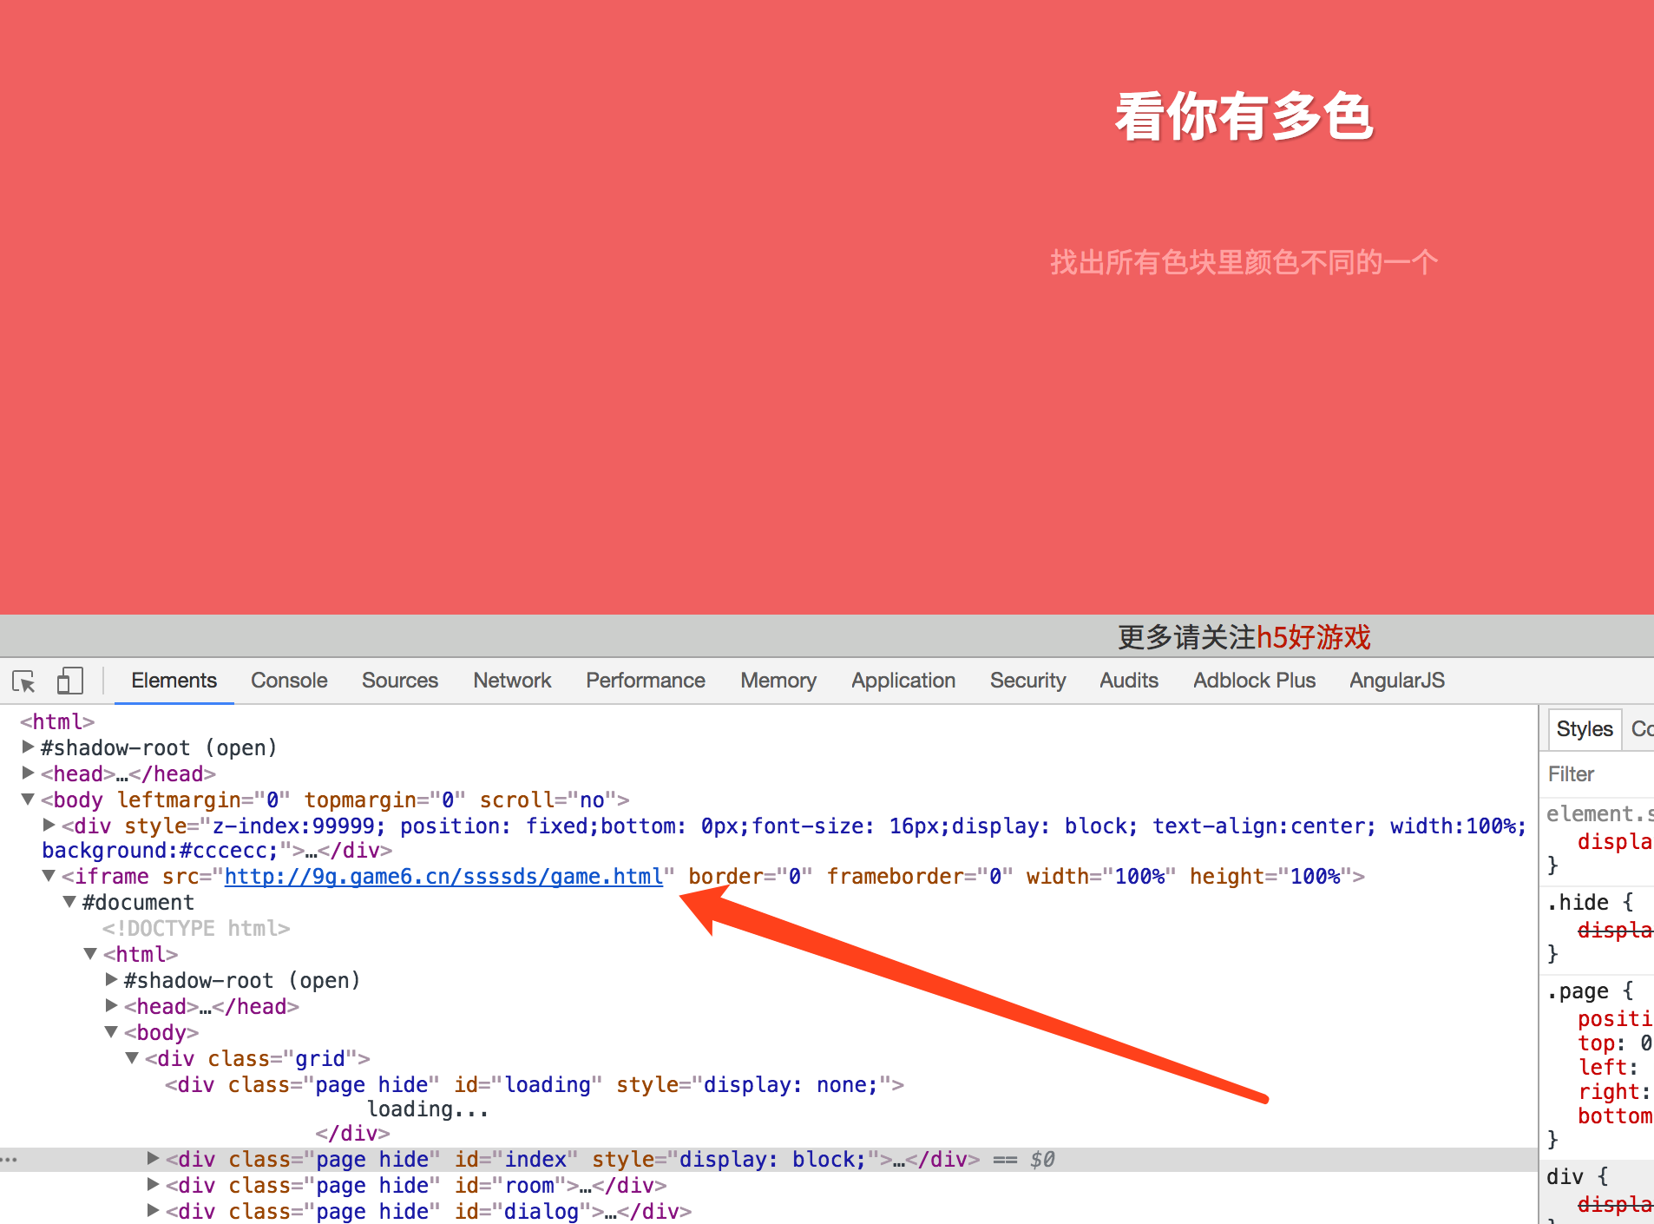Viewport: 1654px width, 1224px height.
Task: Expand the top-level head element
Action: 28,773
